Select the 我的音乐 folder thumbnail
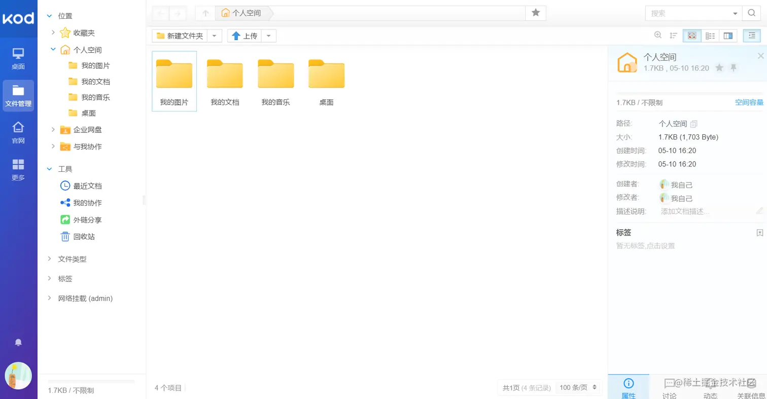The width and height of the screenshot is (767, 399). [x=275, y=81]
